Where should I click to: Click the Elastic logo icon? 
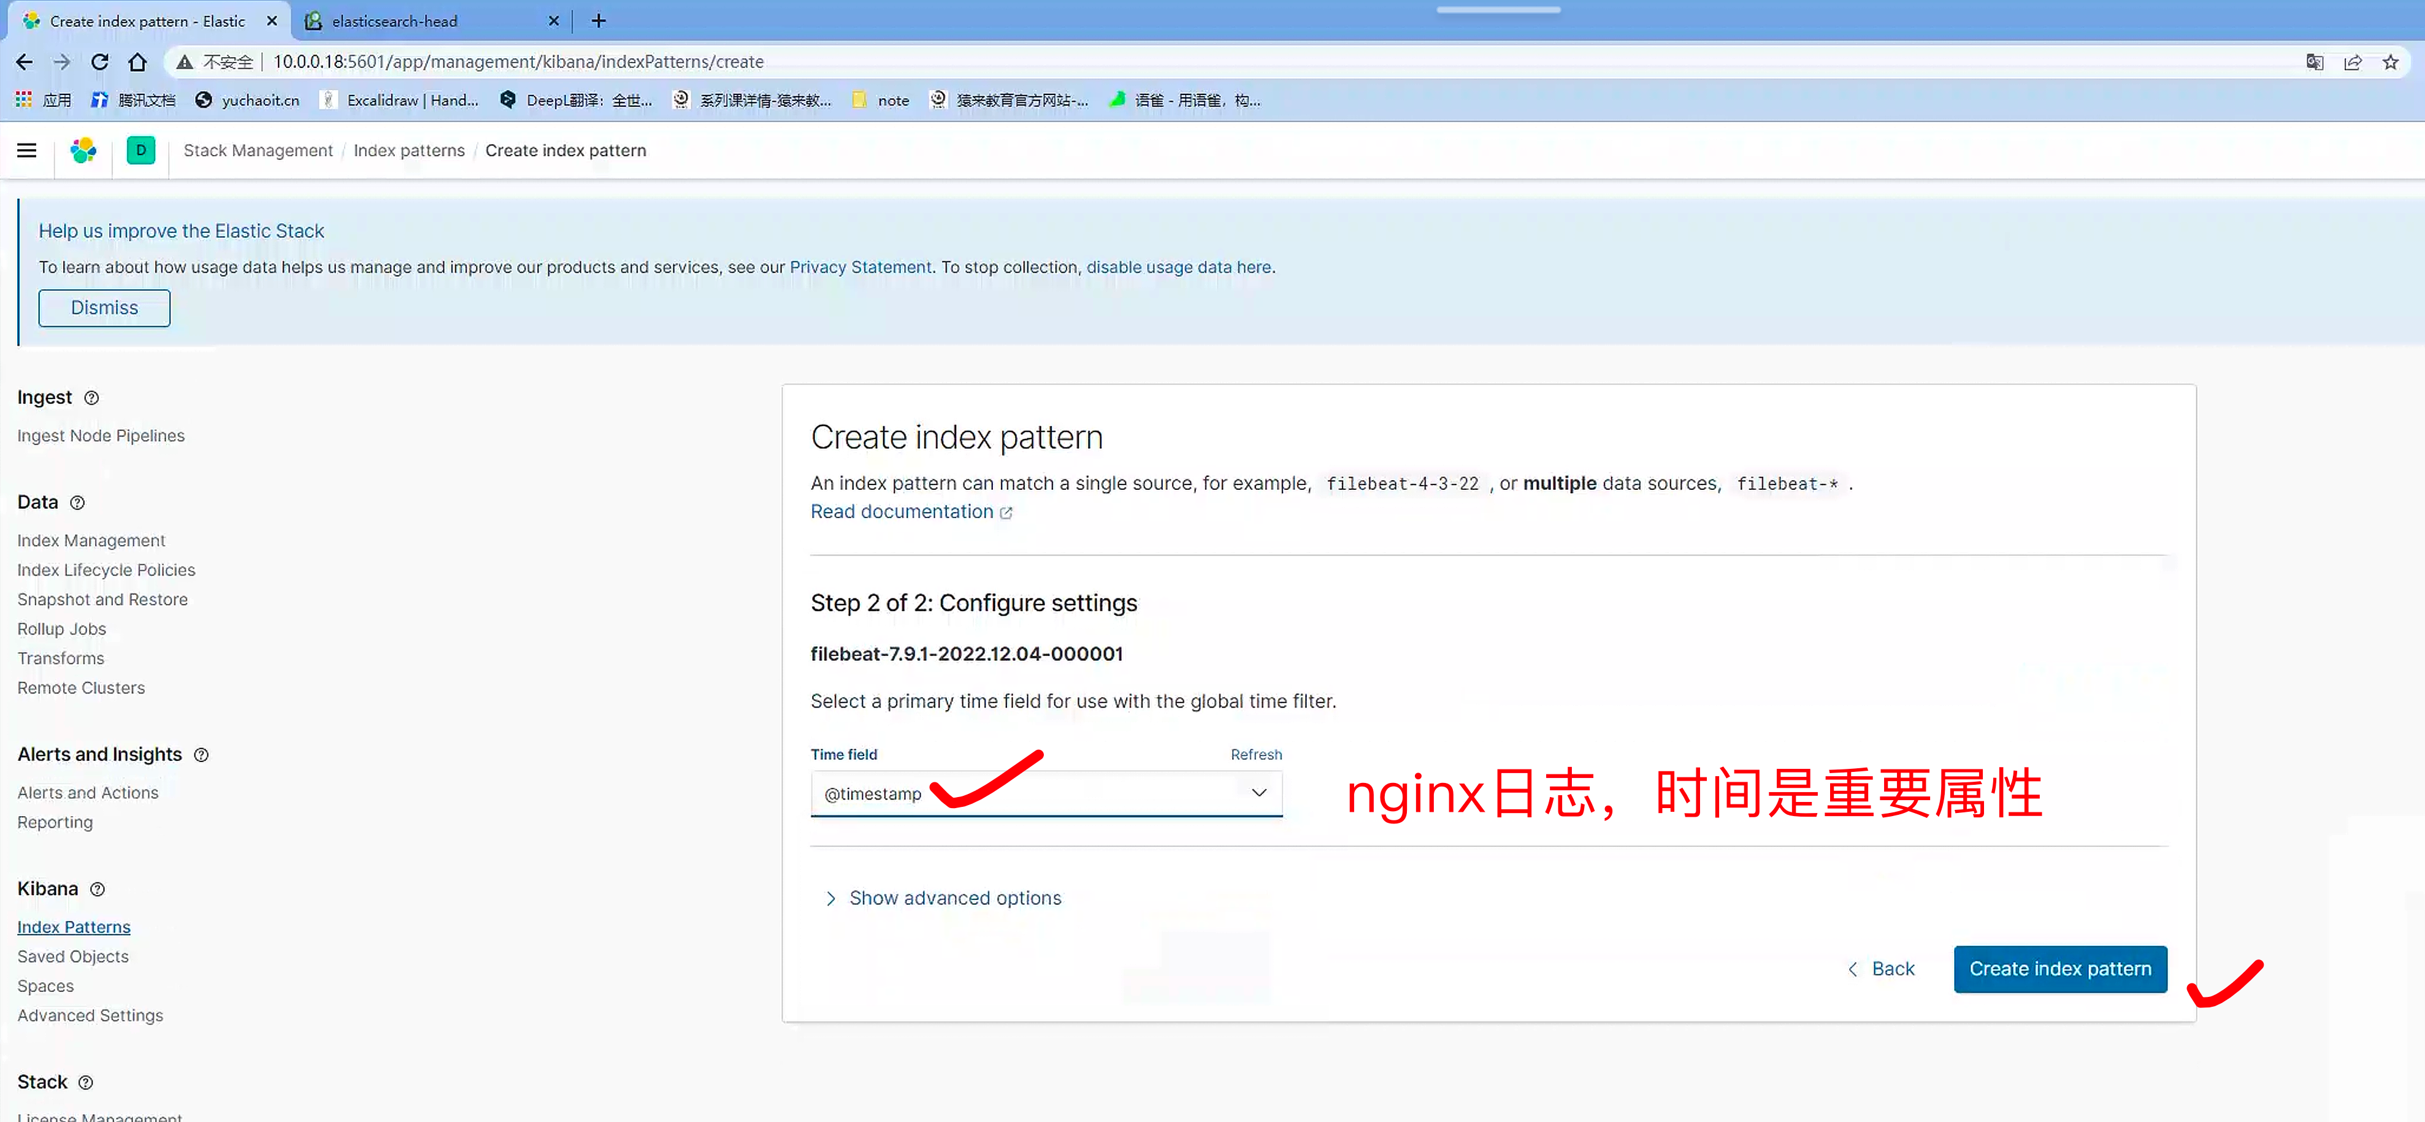(84, 151)
